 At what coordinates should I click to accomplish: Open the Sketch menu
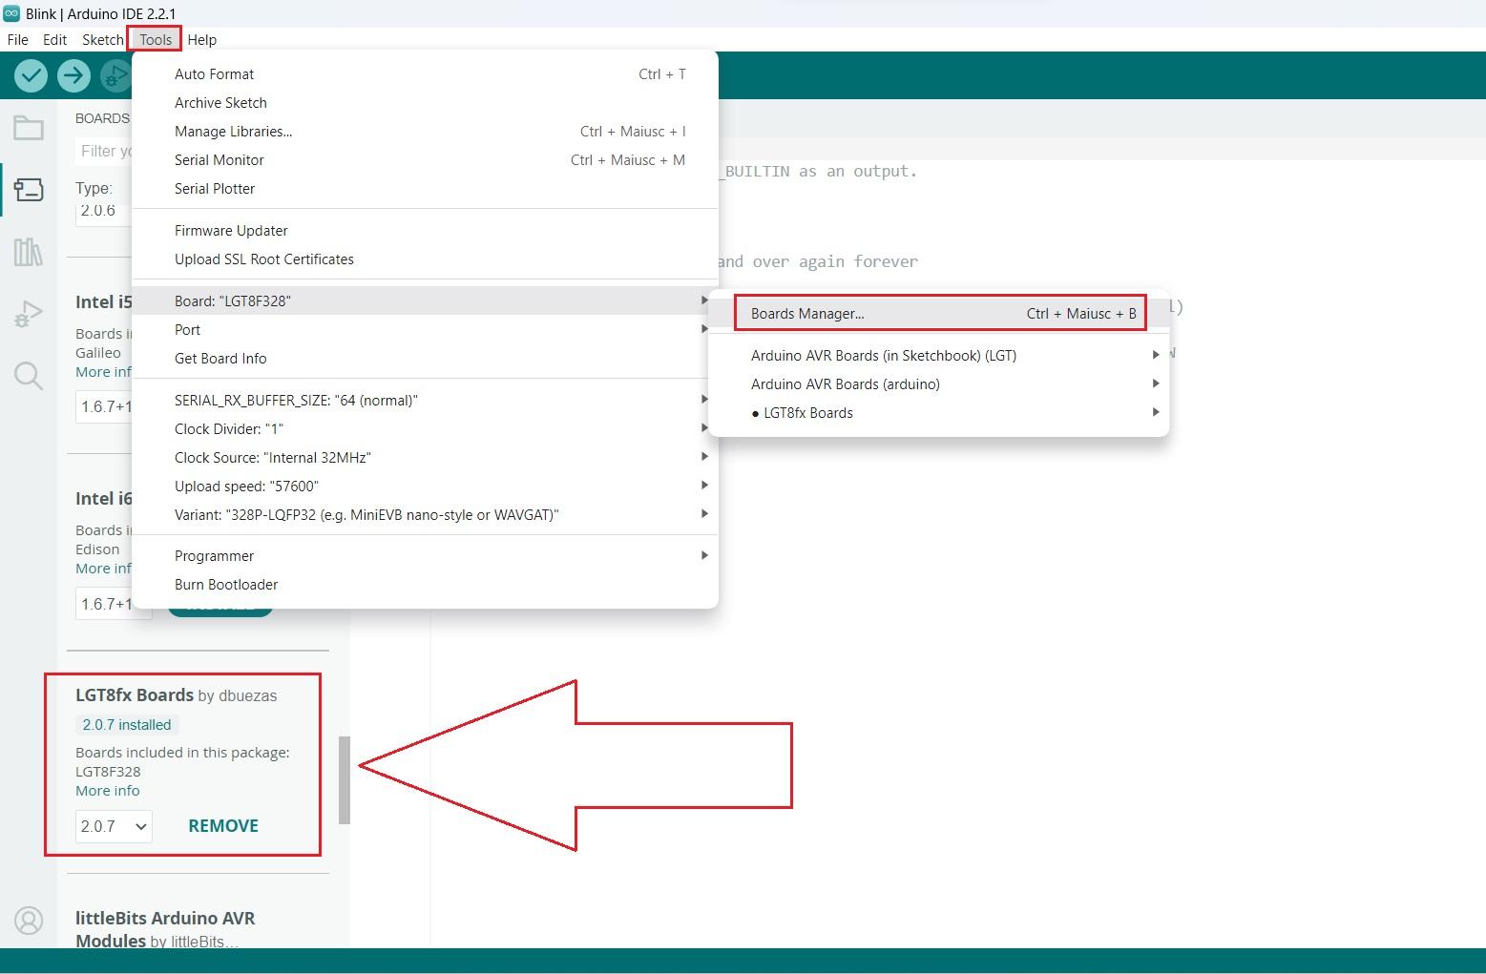pos(102,39)
